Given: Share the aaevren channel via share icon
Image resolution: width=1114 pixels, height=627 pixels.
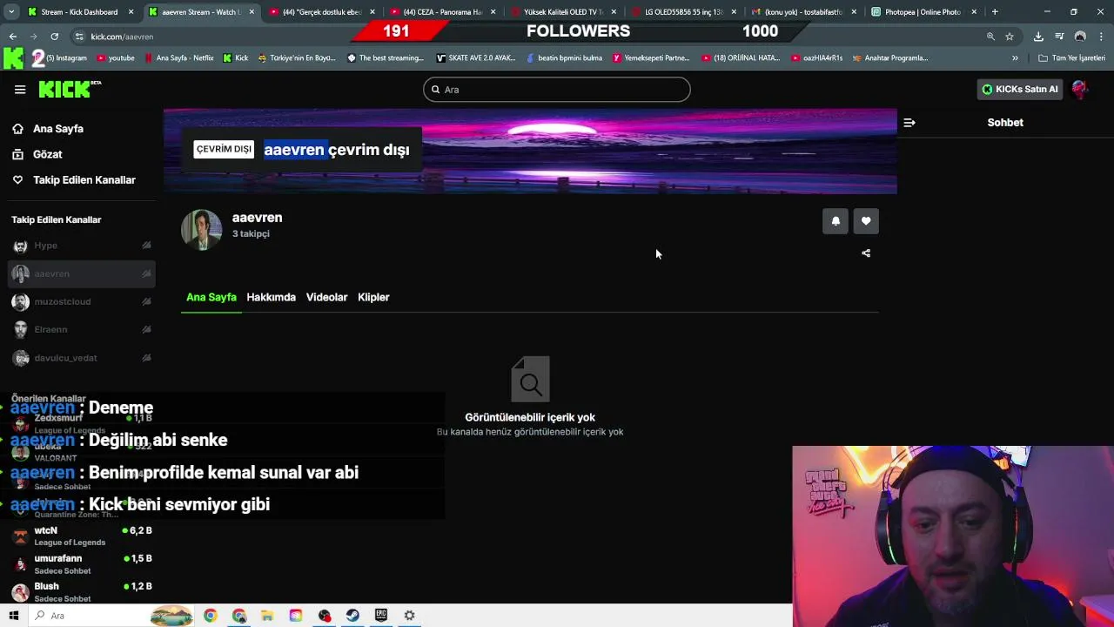Looking at the screenshot, I should click(x=866, y=253).
